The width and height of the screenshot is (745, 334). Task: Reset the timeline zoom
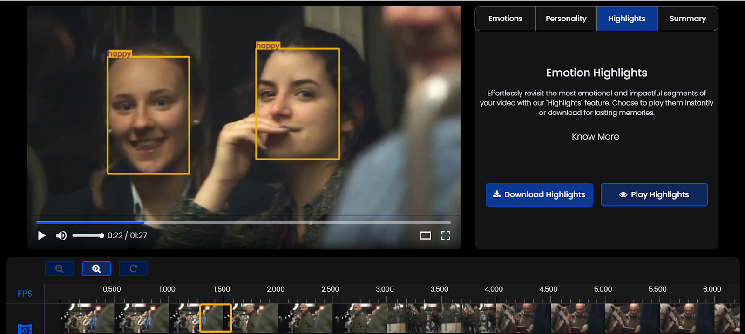133,268
